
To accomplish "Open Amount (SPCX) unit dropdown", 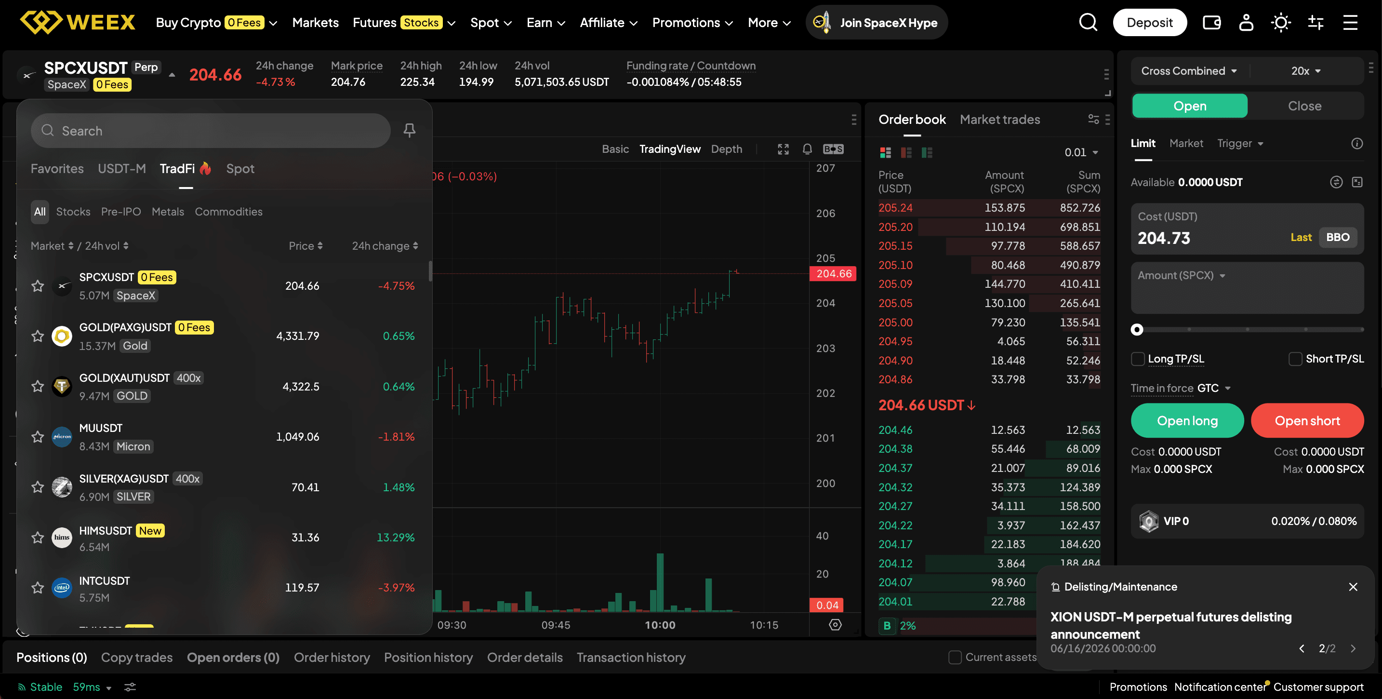I will 1182,275.
